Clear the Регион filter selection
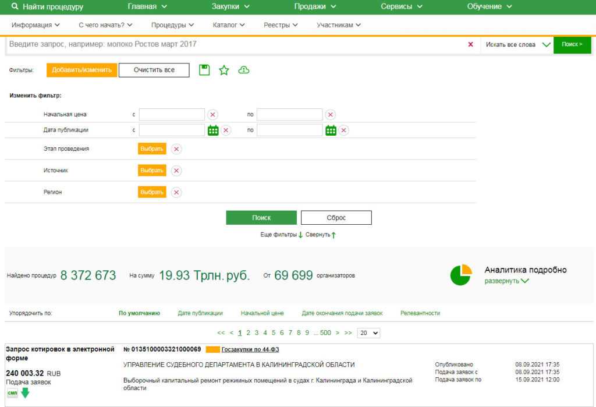 tap(176, 192)
